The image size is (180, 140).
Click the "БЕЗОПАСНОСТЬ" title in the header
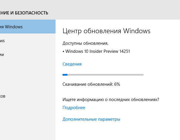(32, 13)
